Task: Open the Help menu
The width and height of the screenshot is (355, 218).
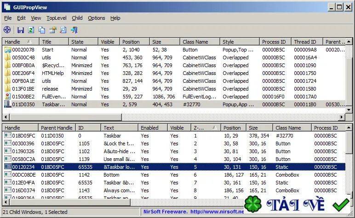Action: click(x=115, y=18)
